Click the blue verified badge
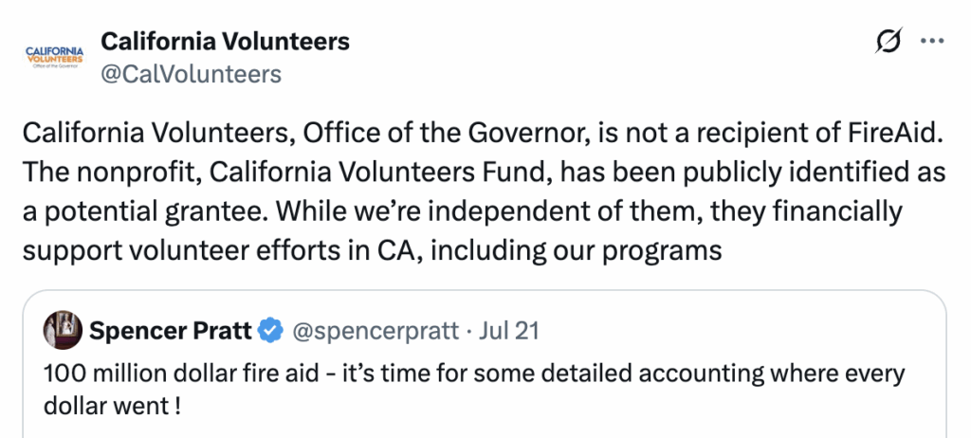Image resolution: width=971 pixels, height=438 pixels. click(271, 331)
